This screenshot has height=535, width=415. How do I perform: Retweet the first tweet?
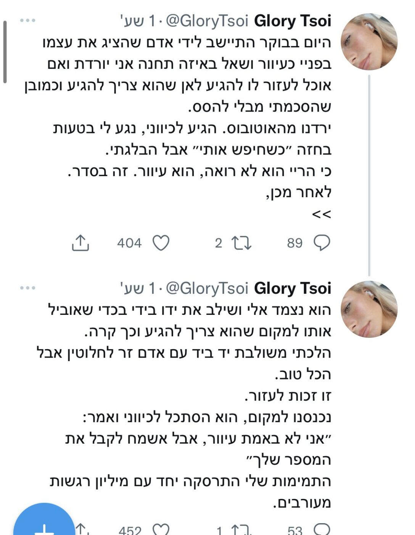[x=242, y=243]
